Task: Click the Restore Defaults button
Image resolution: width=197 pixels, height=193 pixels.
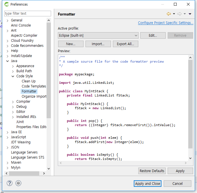Action: click(x=152, y=171)
